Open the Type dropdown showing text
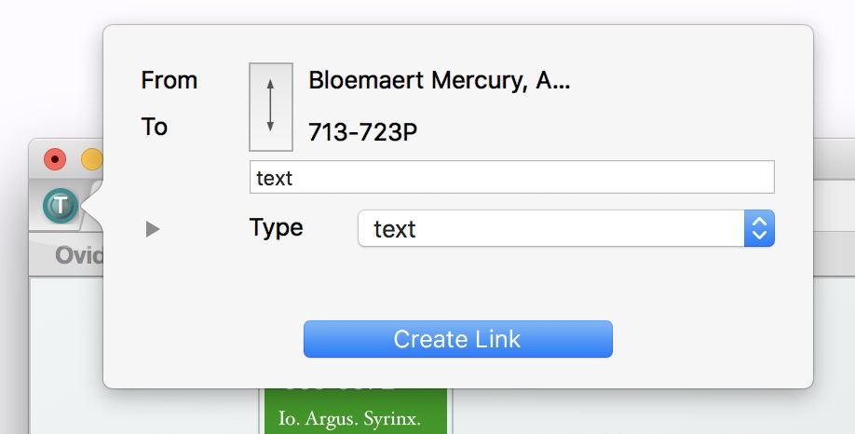This screenshot has width=855, height=434. [550, 229]
